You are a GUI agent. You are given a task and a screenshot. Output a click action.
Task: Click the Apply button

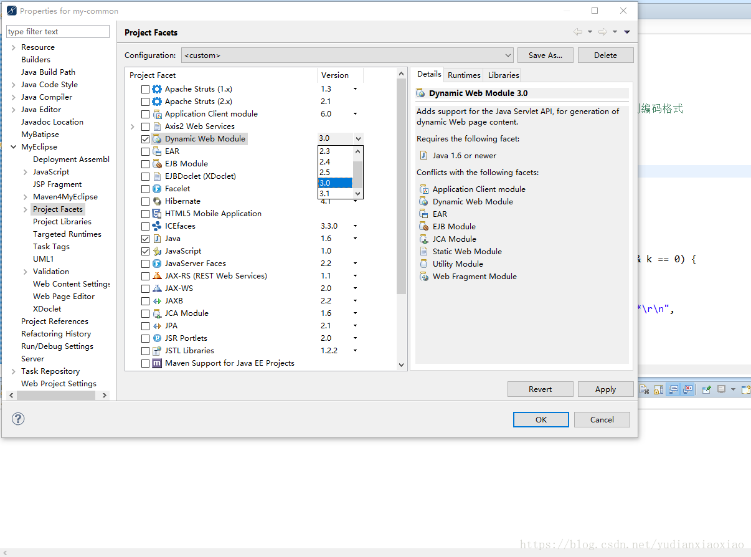point(605,389)
